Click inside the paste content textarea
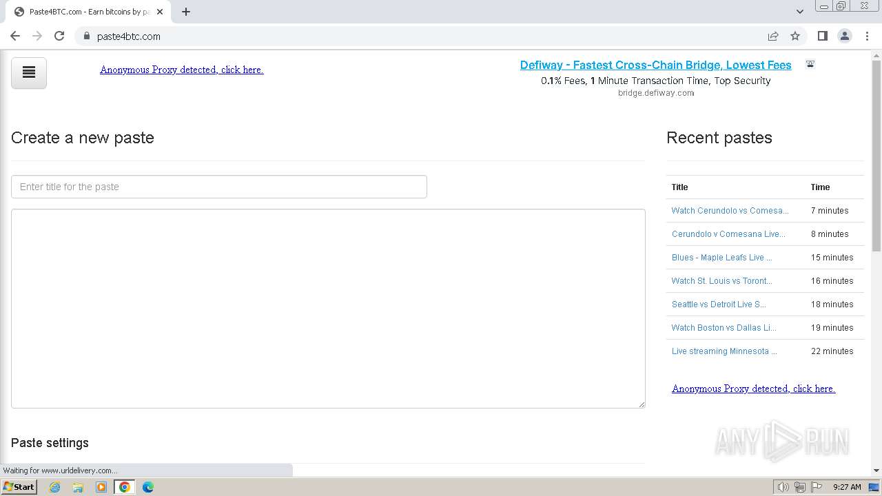Screen dimensions: 882x496 point(328,309)
